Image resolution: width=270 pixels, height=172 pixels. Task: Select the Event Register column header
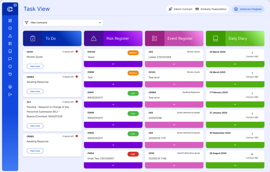point(174,38)
